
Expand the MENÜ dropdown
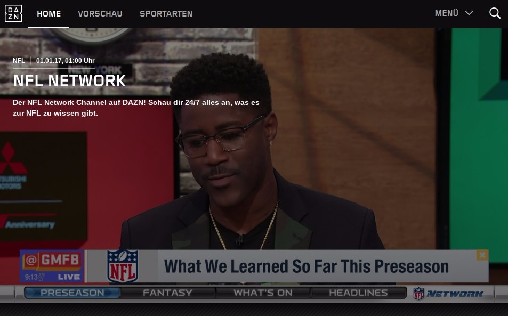pyautogui.click(x=454, y=13)
